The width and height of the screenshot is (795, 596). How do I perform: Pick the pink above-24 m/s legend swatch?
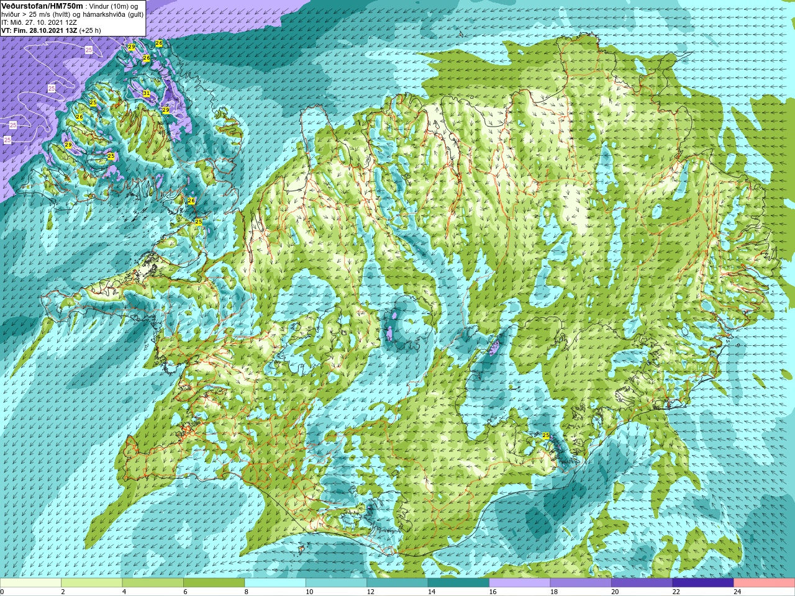pos(764,583)
